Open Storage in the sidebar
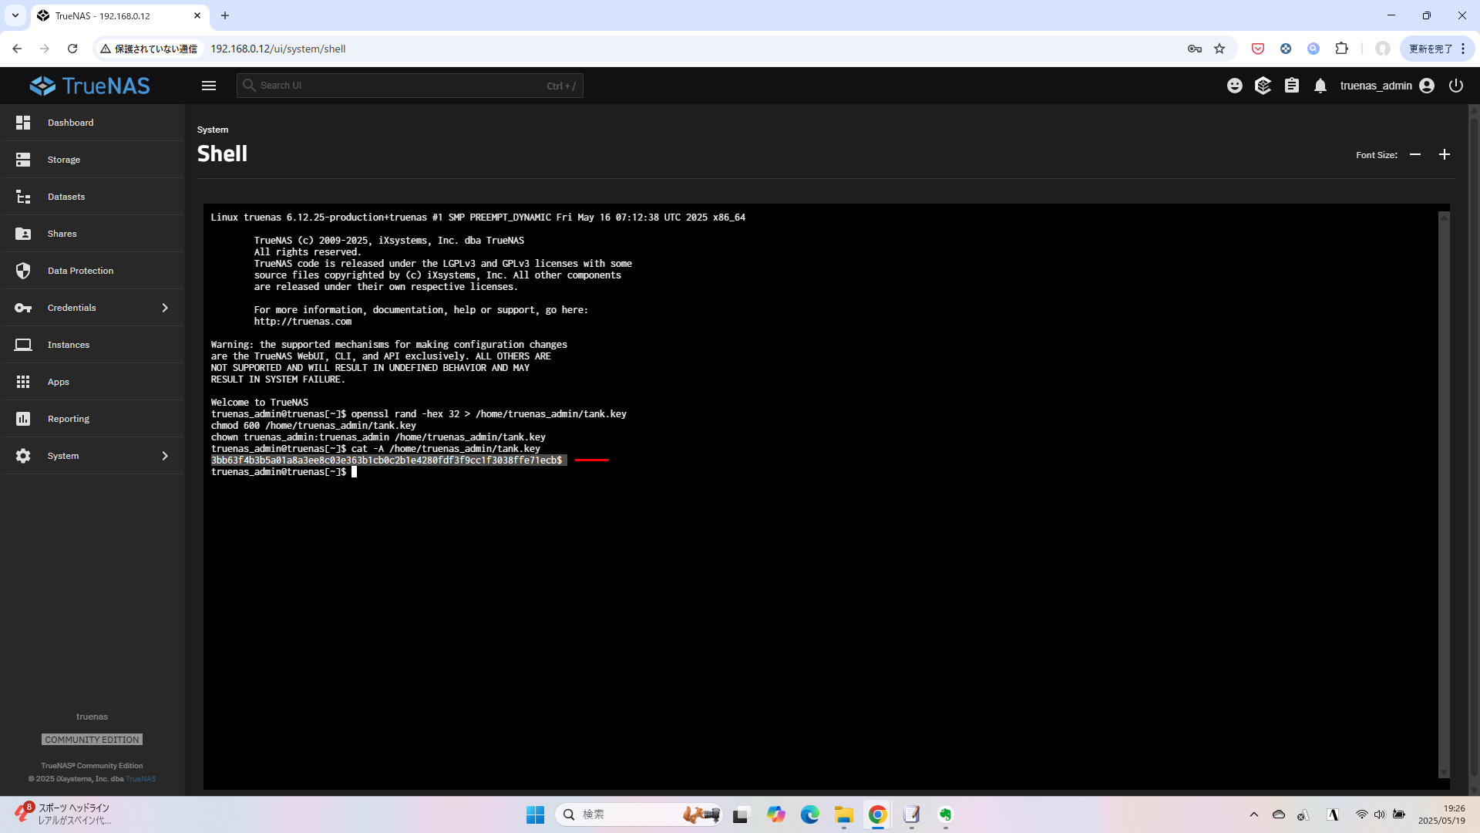 (x=92, y=160)
